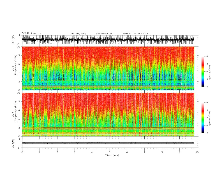This screenshot has height=171, width=222.
Task: Click the "station=ATH" header label
Action: [x=104, y=34]
